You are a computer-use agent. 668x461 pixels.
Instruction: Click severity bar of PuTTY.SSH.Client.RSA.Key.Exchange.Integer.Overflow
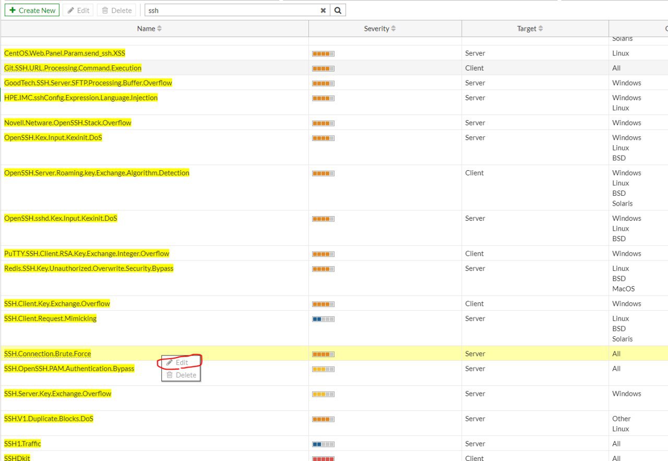[323, 254]
